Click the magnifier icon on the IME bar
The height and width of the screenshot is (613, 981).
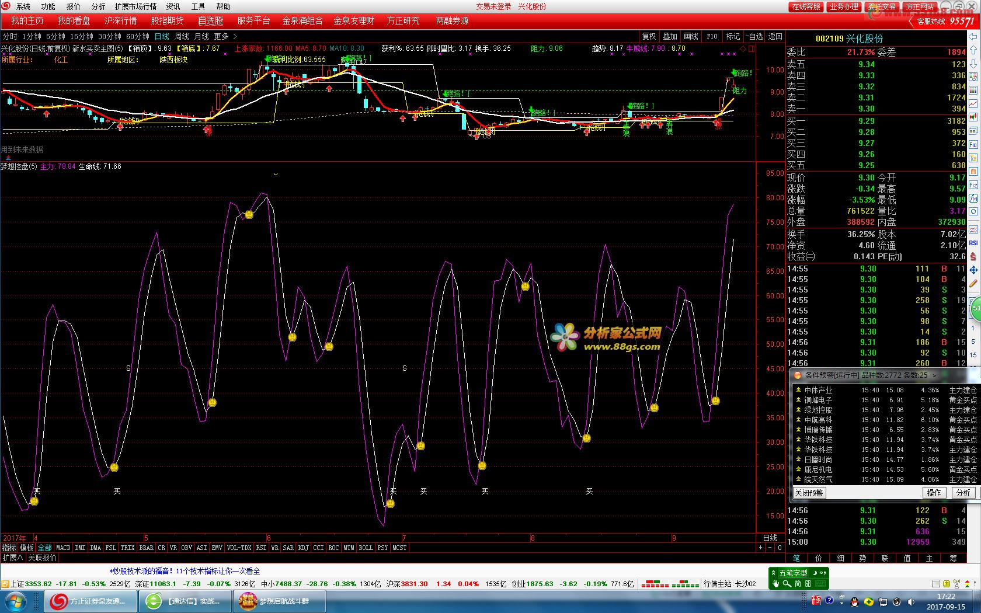(787, 584)
